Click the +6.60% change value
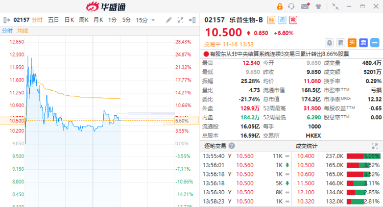 pos(283,33)
